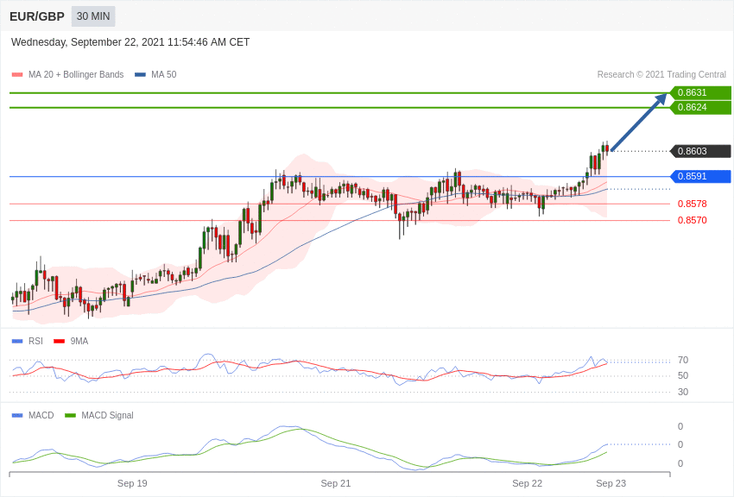
Task: Toggle the 9MA legend label
Action: [x=79, y=342]
